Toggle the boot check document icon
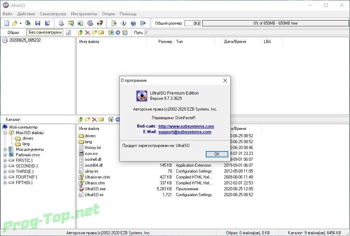Screen dimensions: 350x236 [x=68, y=33]
